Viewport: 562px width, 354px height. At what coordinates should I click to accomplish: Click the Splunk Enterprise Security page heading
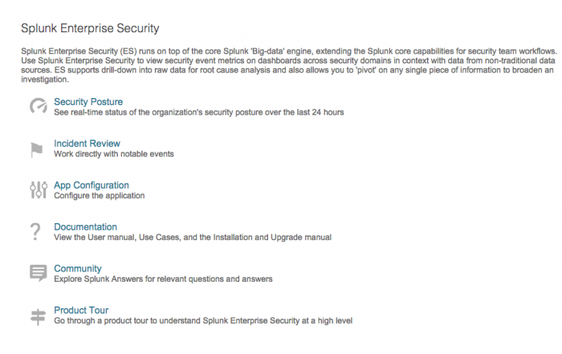(x=90, y=28)
